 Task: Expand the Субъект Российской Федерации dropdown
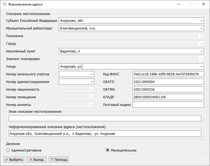(x=201, y=21)
